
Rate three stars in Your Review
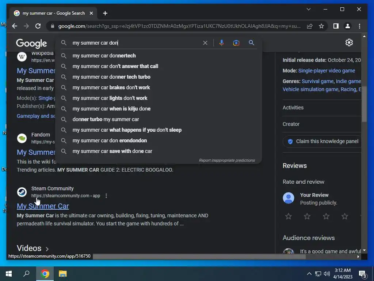coord(326,216)
